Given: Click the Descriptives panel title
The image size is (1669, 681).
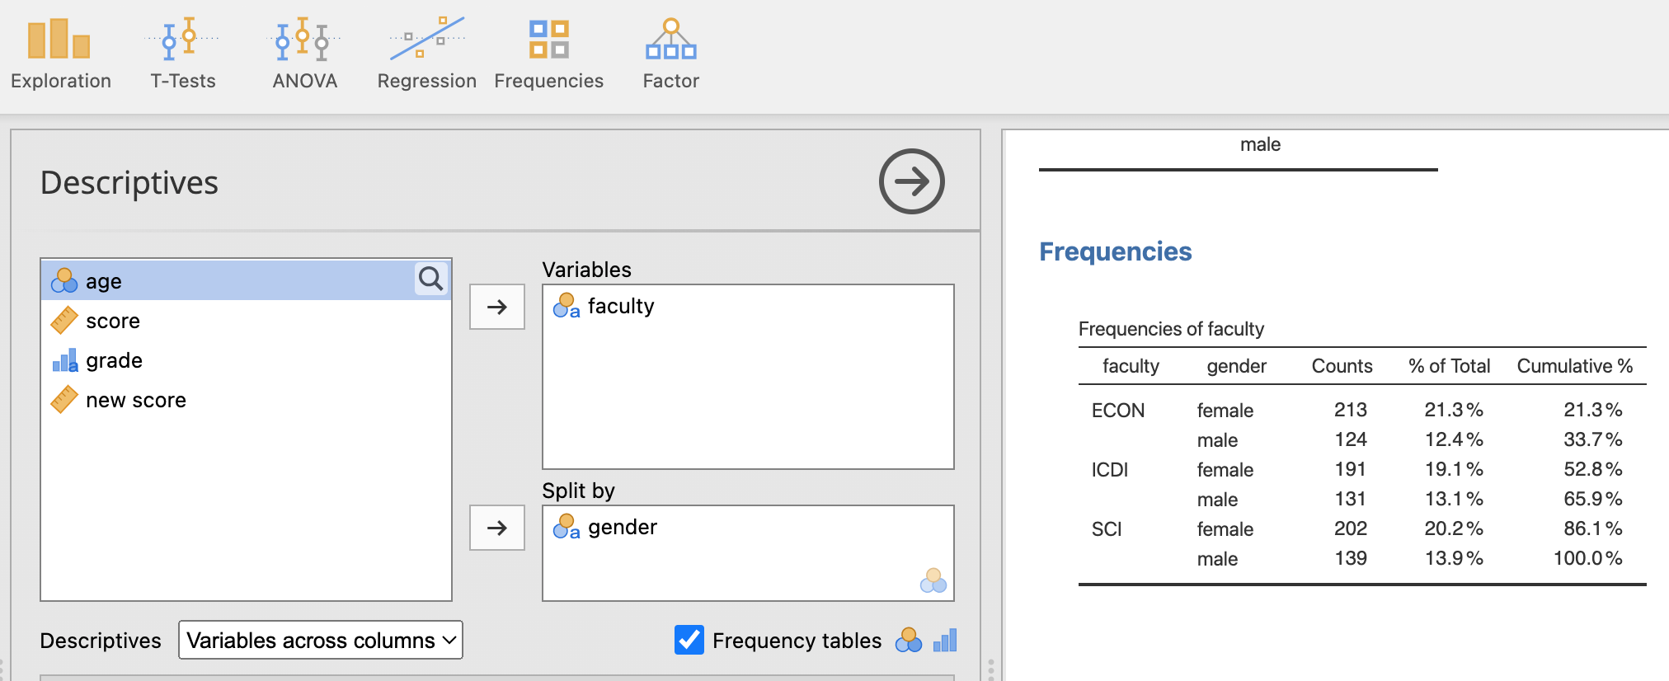Looking at the screenshot, I should 129,182.
